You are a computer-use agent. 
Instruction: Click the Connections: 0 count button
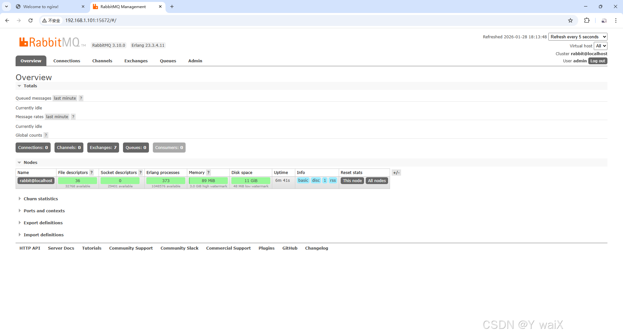[x=33, y=148]
